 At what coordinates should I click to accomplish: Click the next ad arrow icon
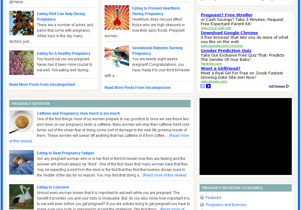pyautogui.click(x=208, y=86)
